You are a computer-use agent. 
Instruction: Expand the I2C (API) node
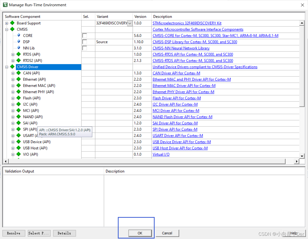(13, 104)
